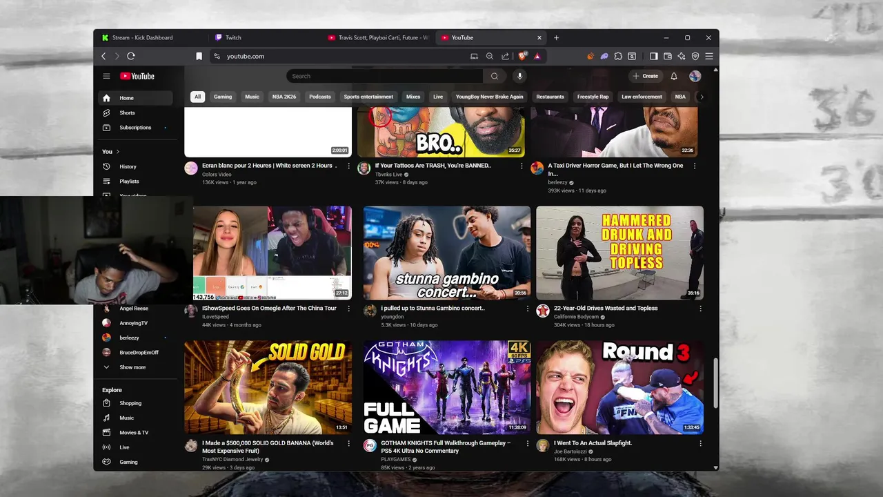Open Shopping under Explore
The height and width of the screenshot is (497, 883).
coord(135,403)
